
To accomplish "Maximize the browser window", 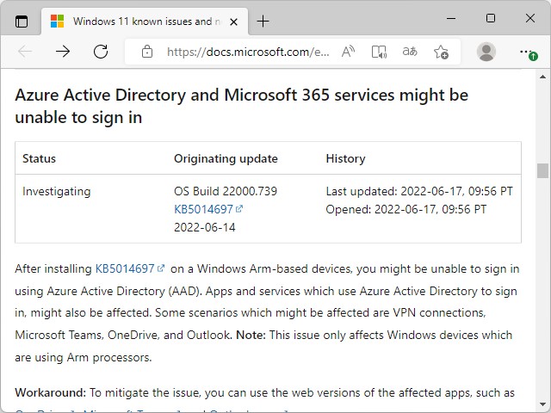I will (x=490, y=18).
